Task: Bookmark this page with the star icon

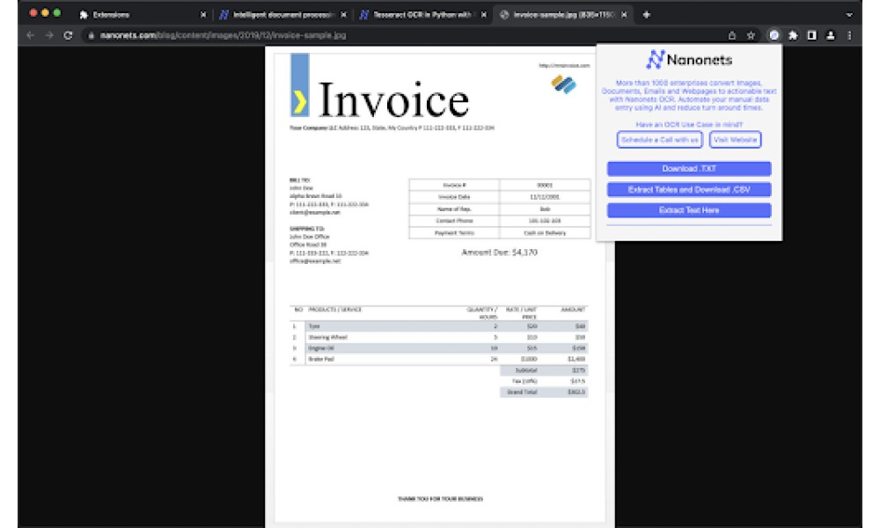Action: tap(751, 35)
